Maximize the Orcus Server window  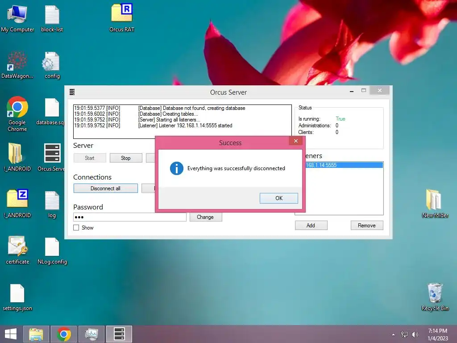coord(363,91)
